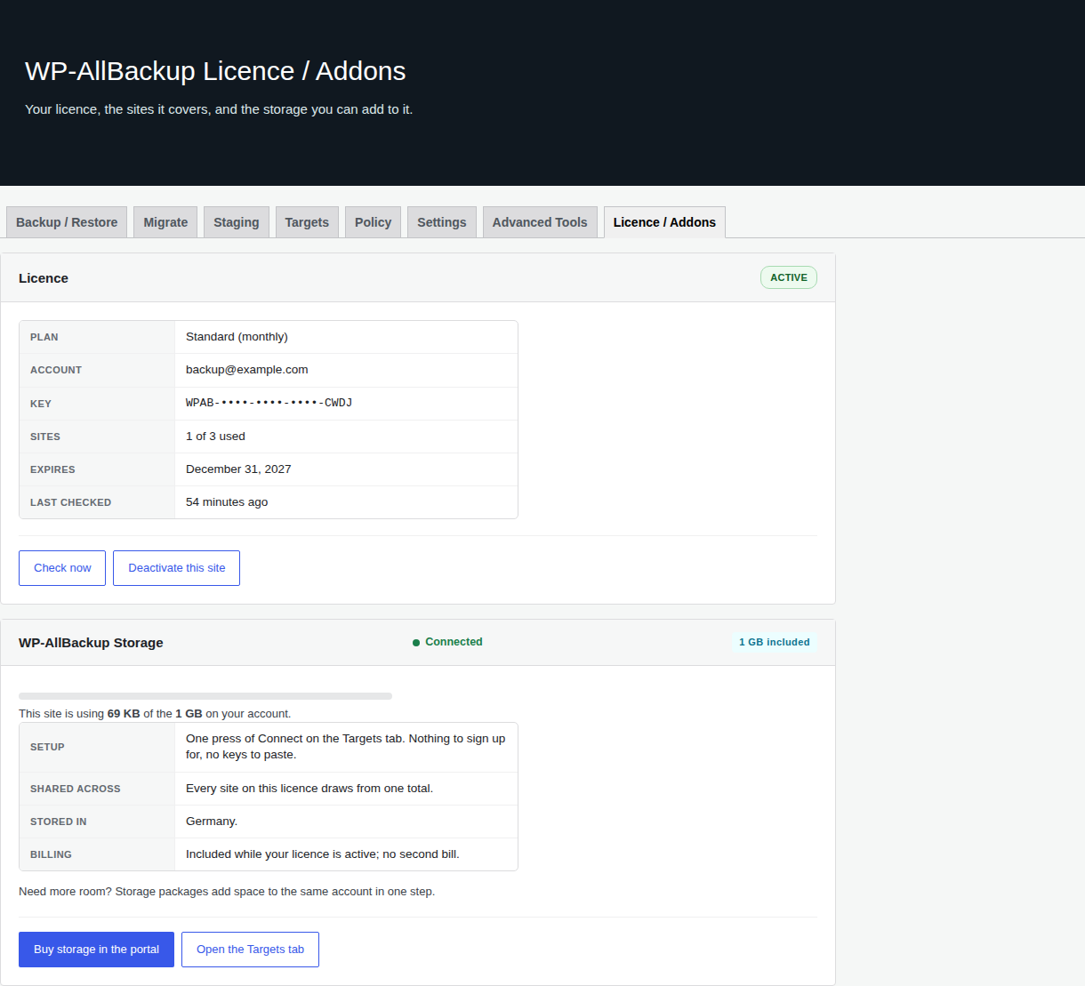Click the billing description about no second bill

point(323,854)
